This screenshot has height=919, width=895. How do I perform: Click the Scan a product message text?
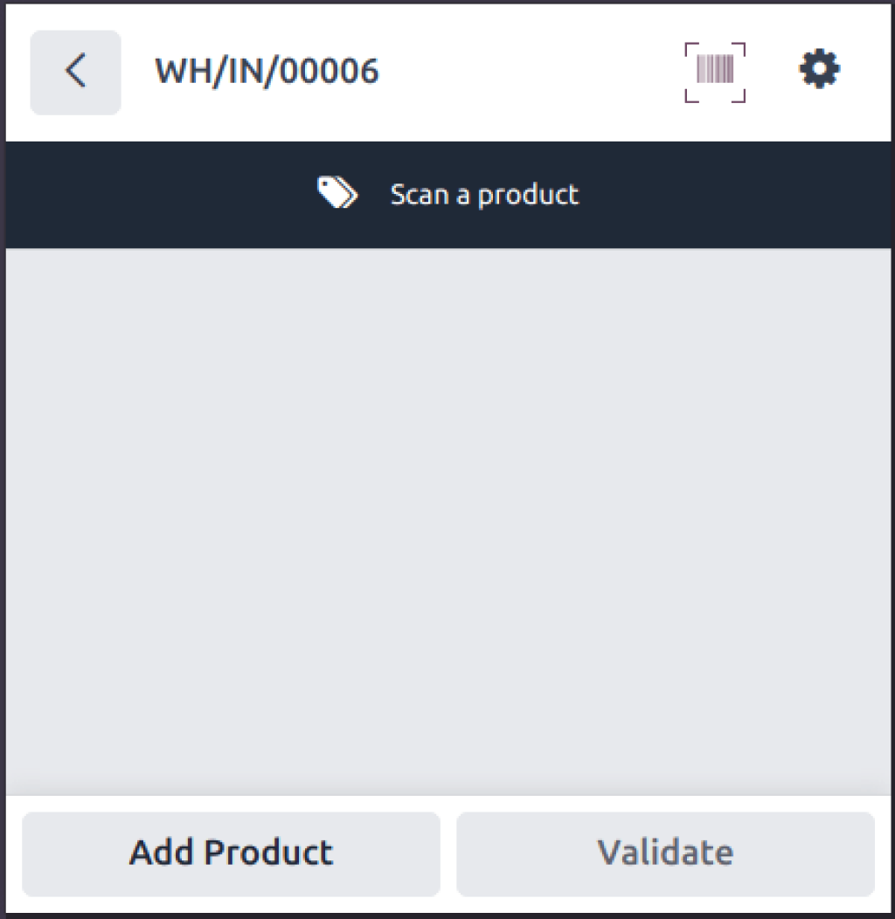[x=484, y=195]
